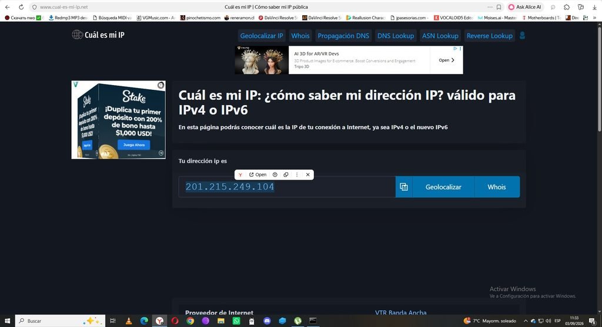Image resolution: width=602 pixels, height=327 pixels.
Task: Open more options in selection popup
Action: tap(297, 174)
